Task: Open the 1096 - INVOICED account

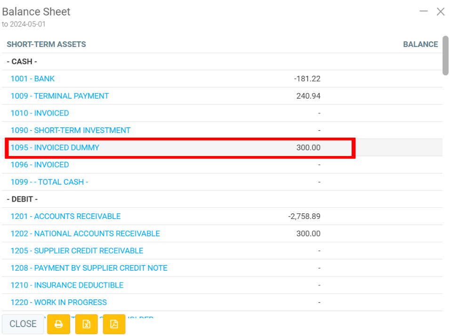Action: coord(40,165)
